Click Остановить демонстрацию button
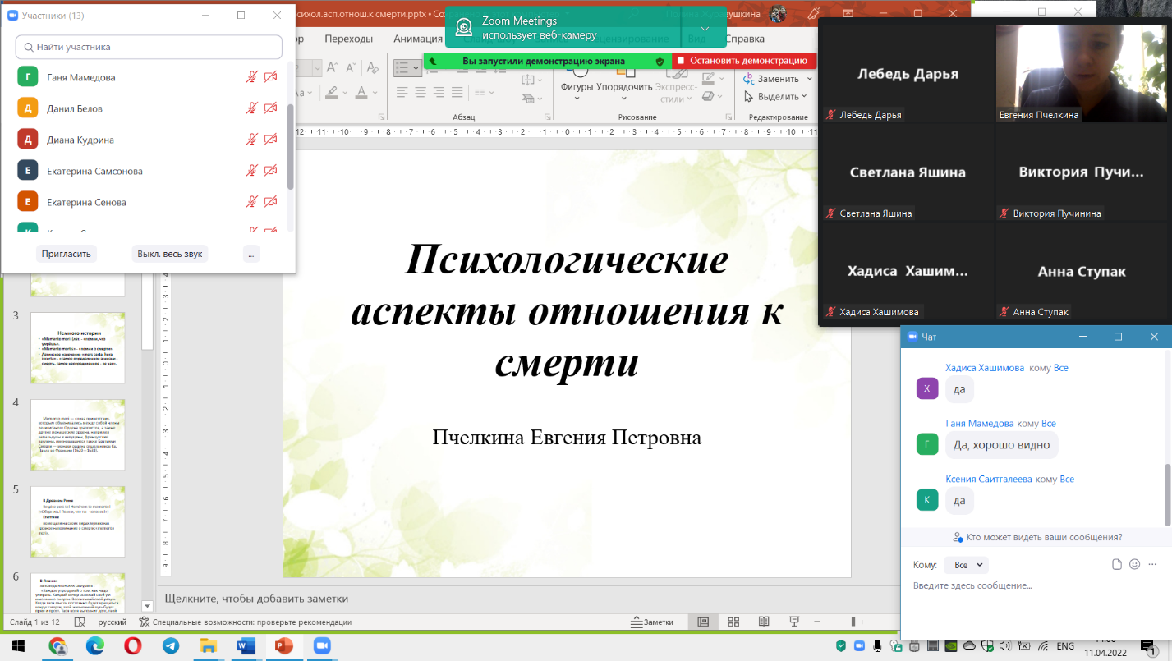The width and height of the screenshot is (1172, 661). (x=743, y=61)
